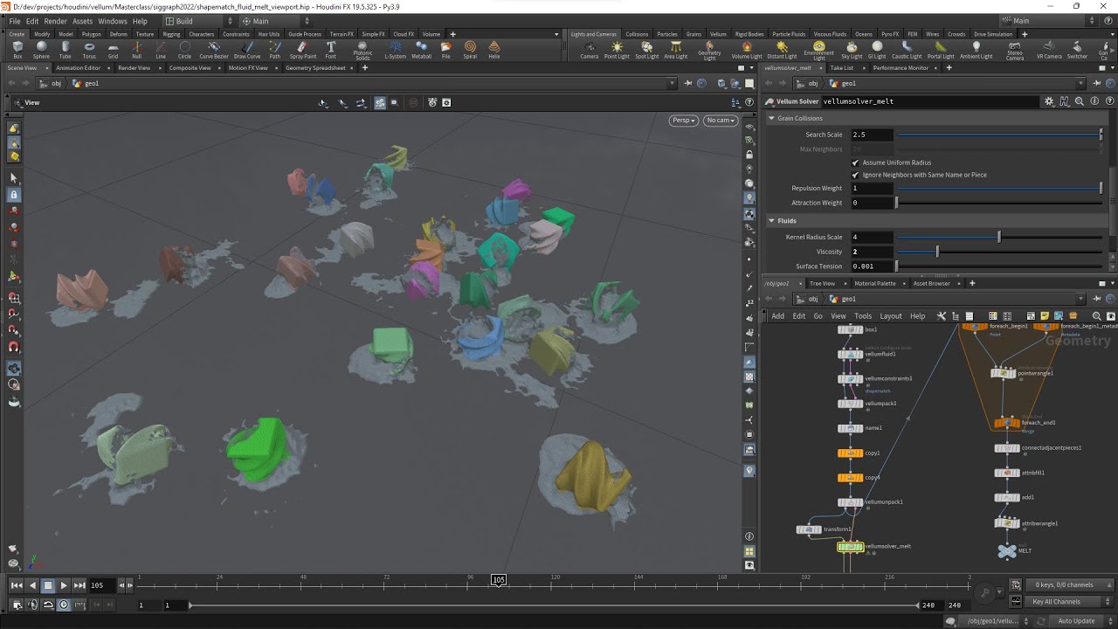
Task: Select the Torus shelf tool
Action: point(89,50)
